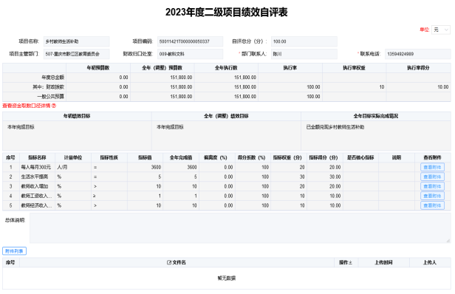Click the 暂无数据 empty table message
The image size is (455, 294).
coord(227,278)
